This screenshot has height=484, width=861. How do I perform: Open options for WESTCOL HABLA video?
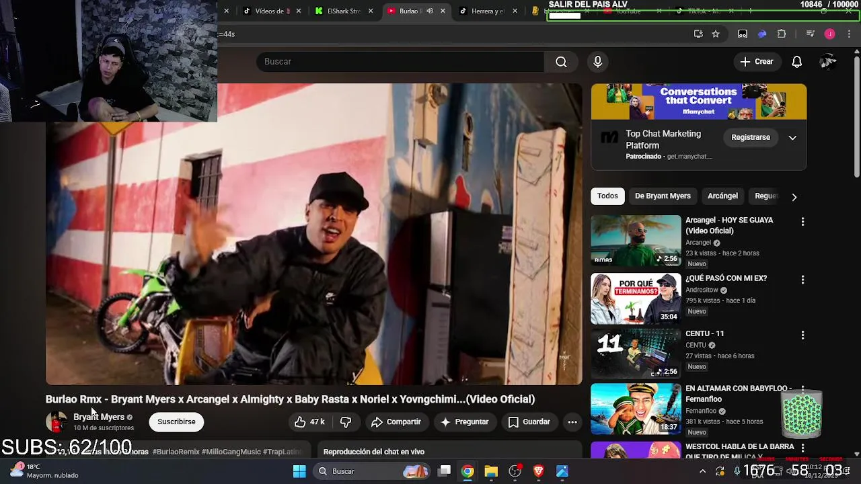point(802,448)
